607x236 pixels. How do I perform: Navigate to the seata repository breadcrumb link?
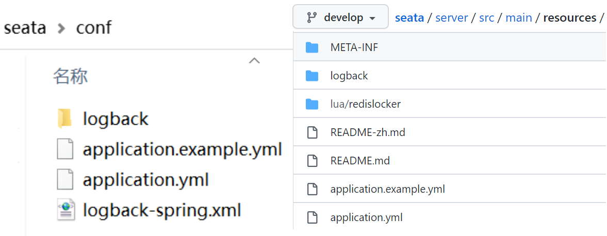pos(409,18)
